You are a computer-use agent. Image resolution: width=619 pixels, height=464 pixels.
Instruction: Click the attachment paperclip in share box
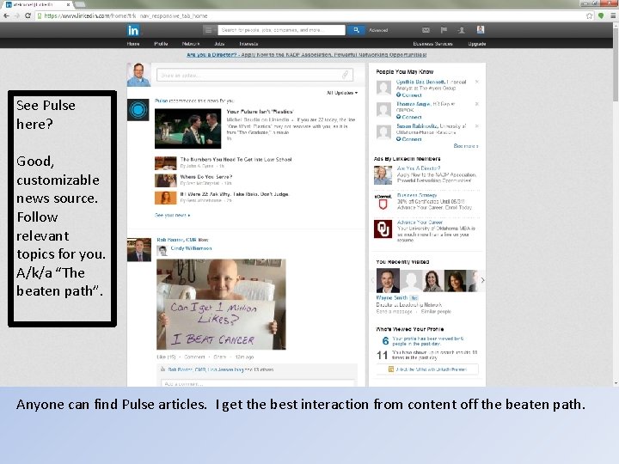[x=345, y=75]
